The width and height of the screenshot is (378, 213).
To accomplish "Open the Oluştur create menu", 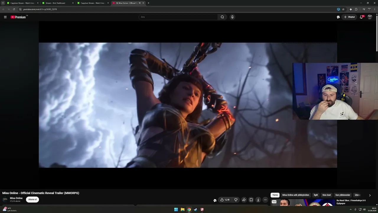I will pos(349,17).
